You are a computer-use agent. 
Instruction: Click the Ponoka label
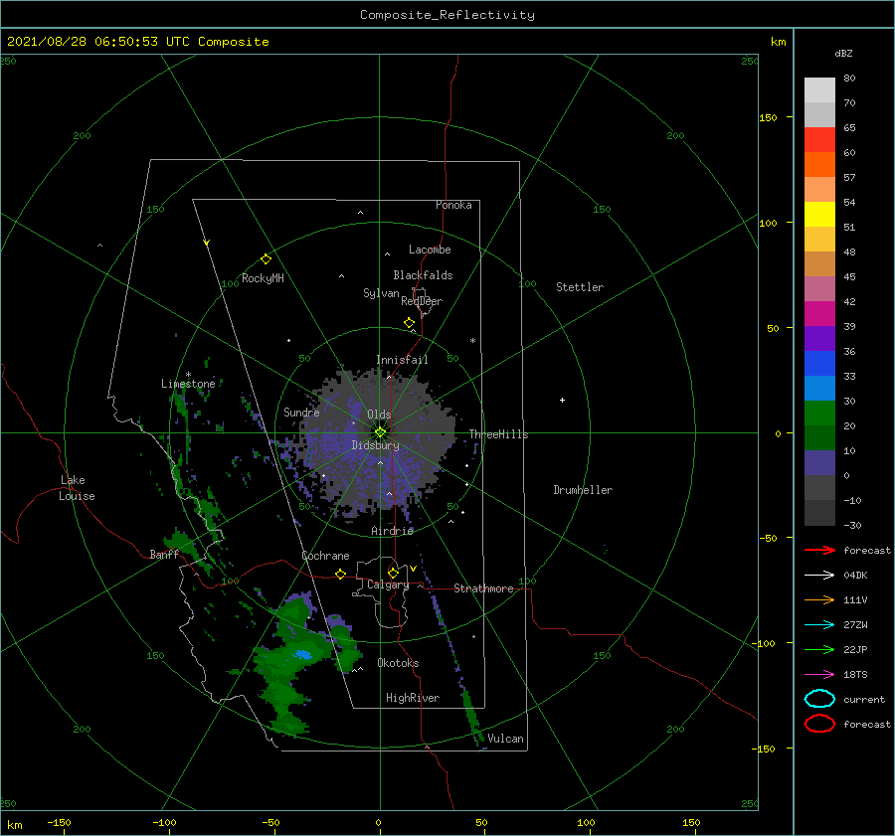click(x=453, y=205)
